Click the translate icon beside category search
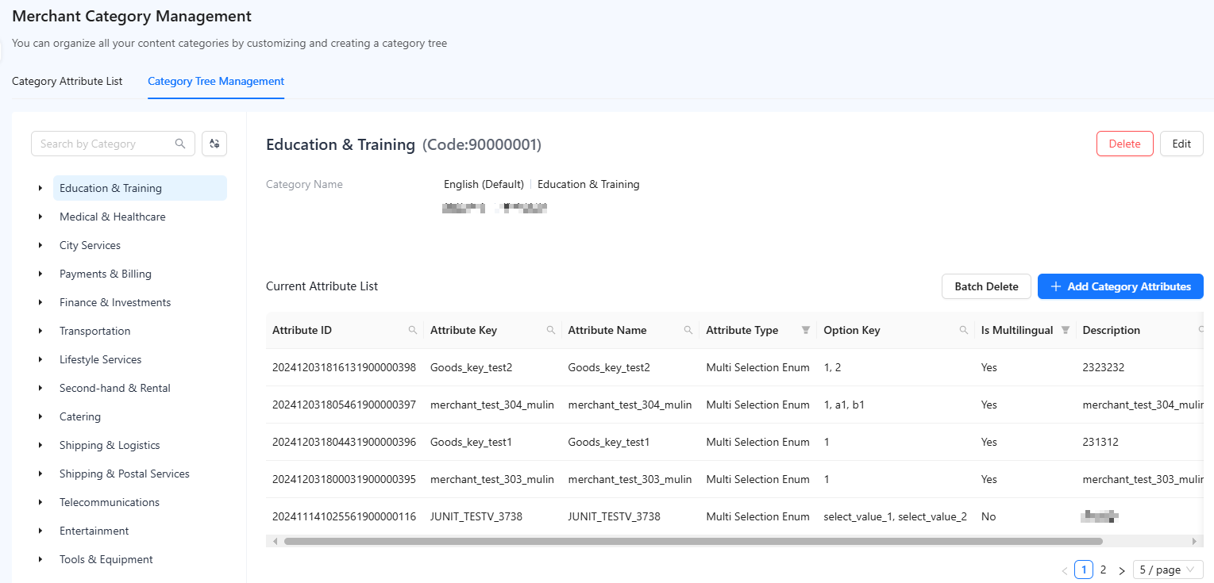 pyautogui.click(x=214, y=144)
